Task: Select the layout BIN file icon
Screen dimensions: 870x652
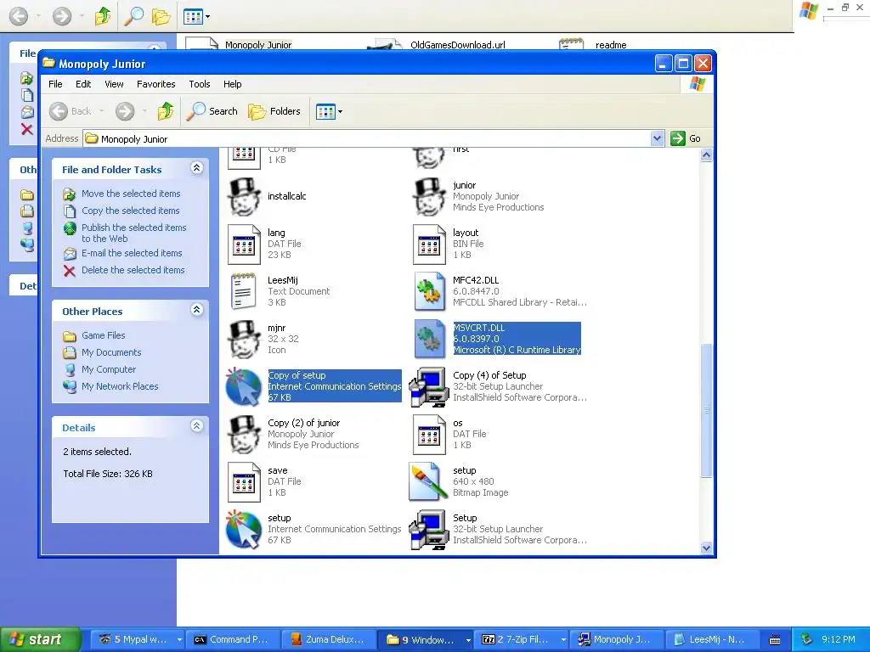Action: click(429, 244)
